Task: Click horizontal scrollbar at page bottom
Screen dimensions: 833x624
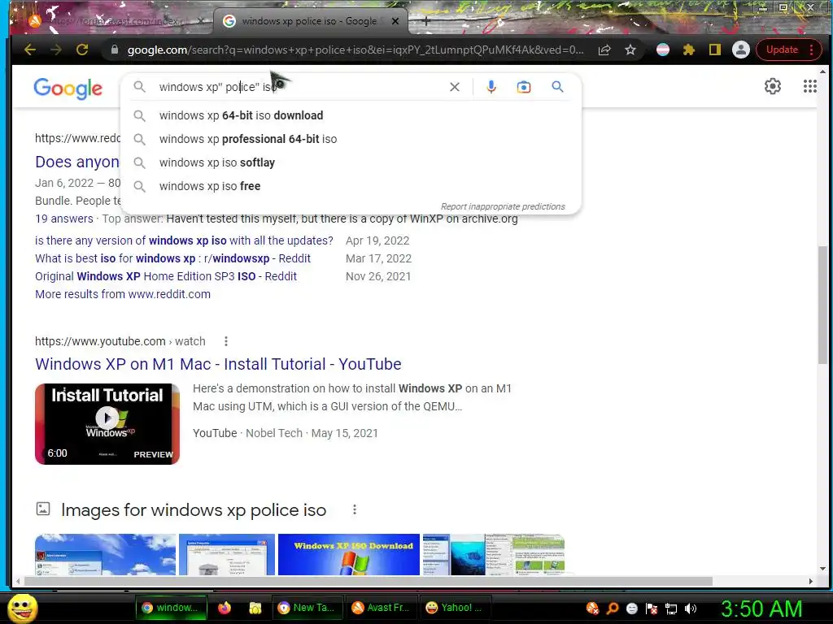Action: 369,582
